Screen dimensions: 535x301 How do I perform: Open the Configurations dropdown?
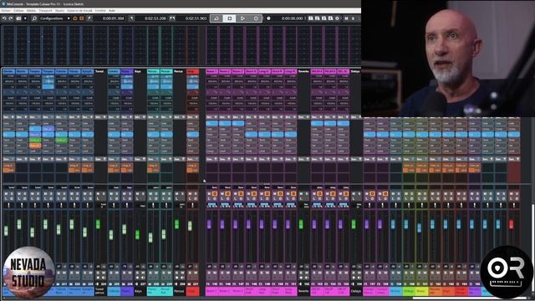[x=54, y=18]
